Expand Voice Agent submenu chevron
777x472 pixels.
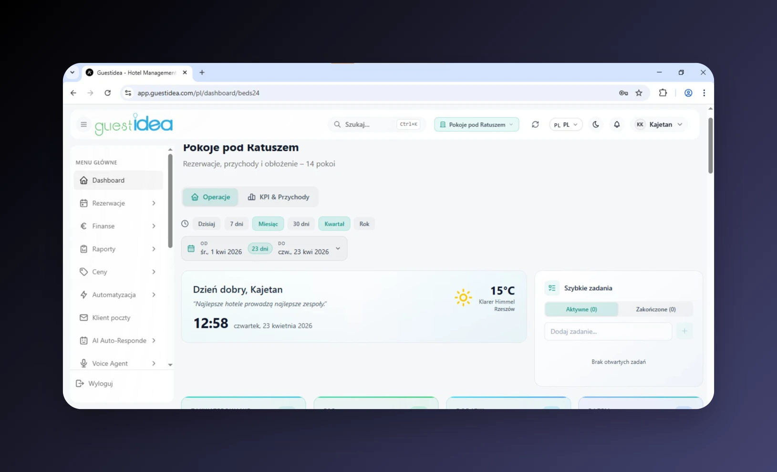pyautogui.click(x=154, y=364)
